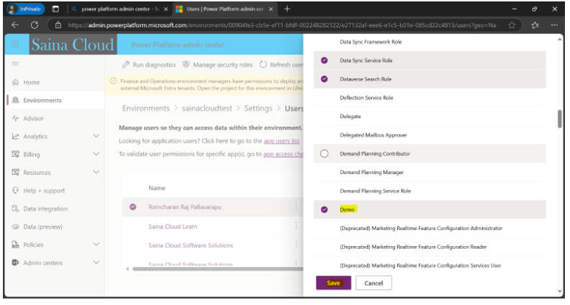Screen dimensions: 570x305
Task: Click the Admin centers icon
Action: coord(15,262)
